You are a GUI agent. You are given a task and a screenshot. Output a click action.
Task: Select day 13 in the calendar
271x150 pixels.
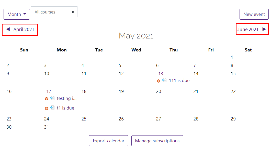(x=161, y=74)
